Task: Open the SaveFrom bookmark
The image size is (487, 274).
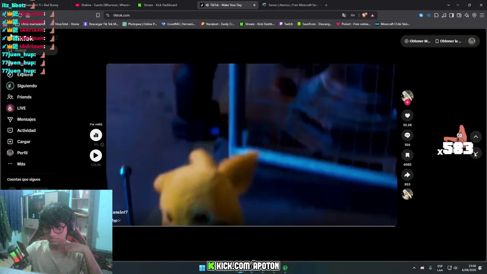Action: coord(315,24)
